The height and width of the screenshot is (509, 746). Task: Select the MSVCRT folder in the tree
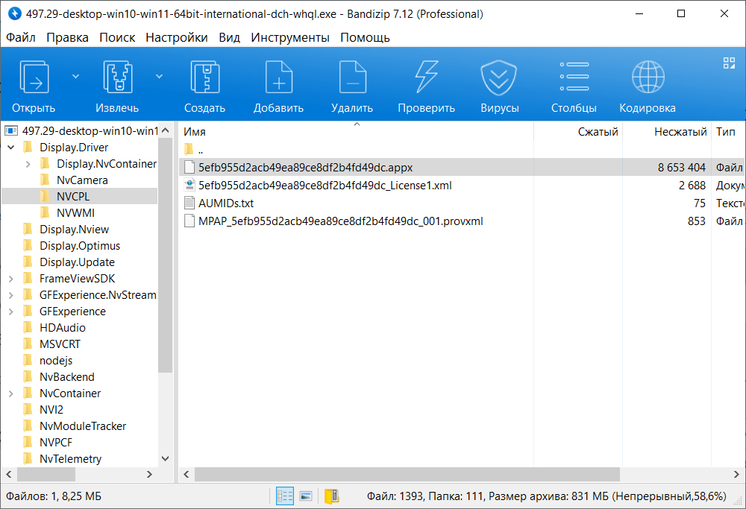click(x=60, y=344)
